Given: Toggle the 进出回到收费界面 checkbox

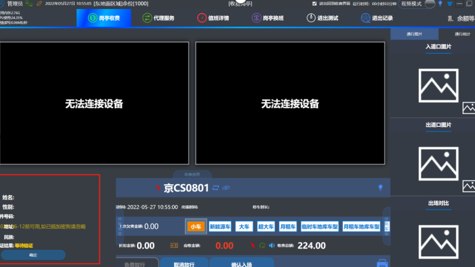Looking at the screenshot, I should [314, 4].
